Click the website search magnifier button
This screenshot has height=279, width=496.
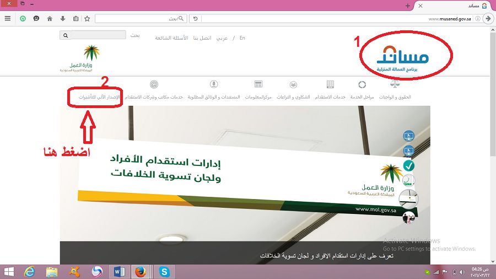[x=66, y=35]
